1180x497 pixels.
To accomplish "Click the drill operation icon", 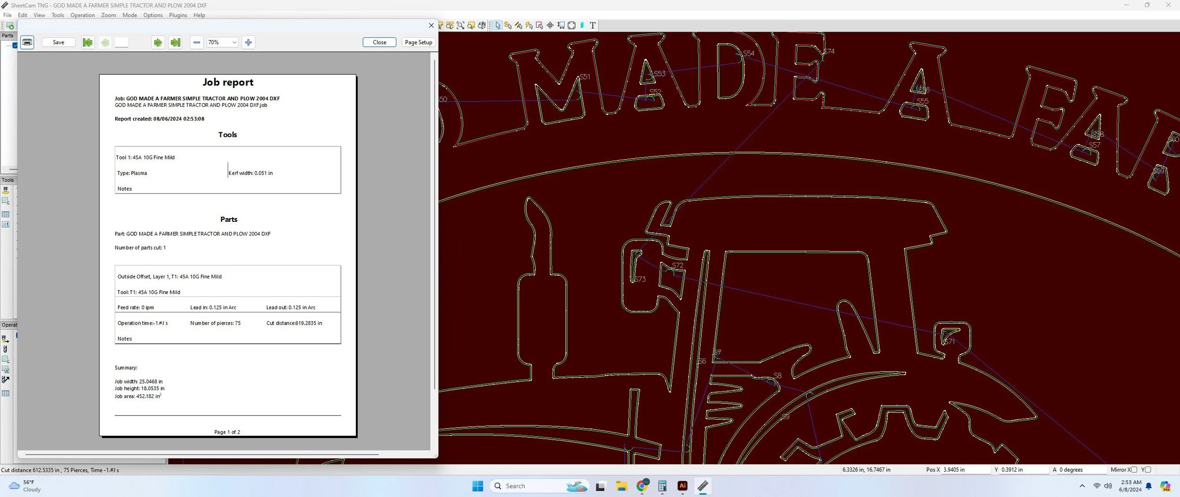I will tap(6, 350).
